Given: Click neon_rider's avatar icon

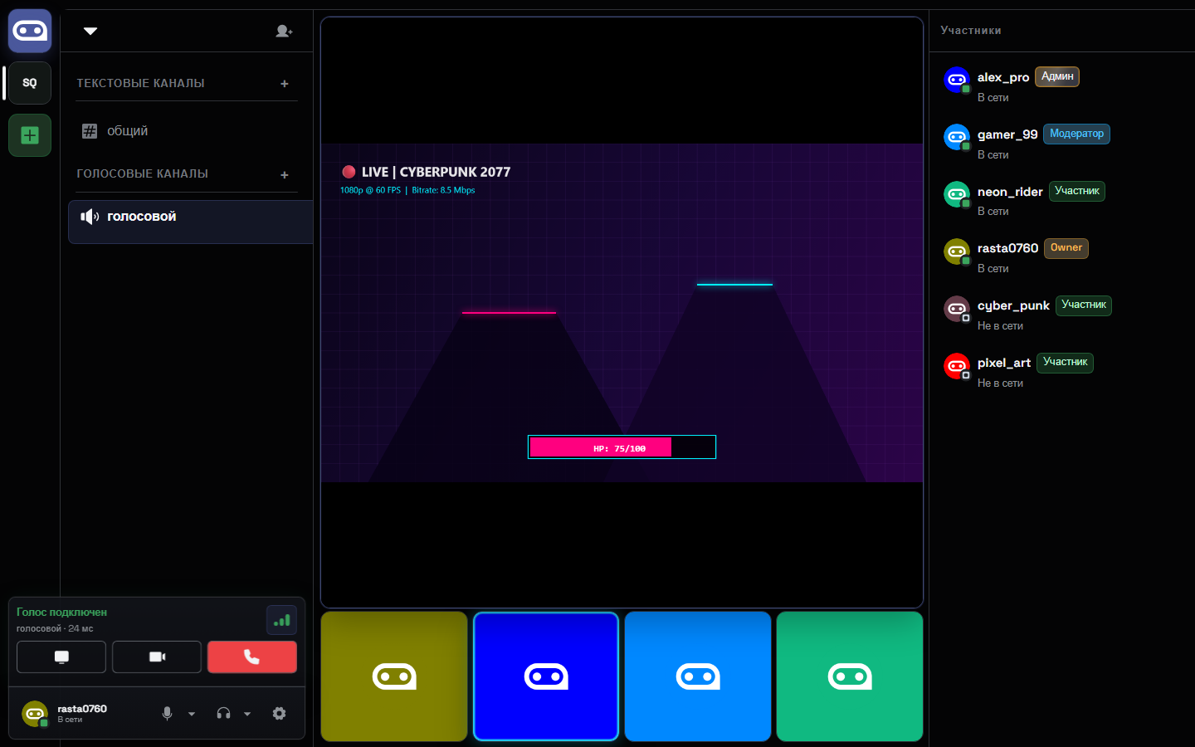Looking at the screenshot, I should [957, 194].
